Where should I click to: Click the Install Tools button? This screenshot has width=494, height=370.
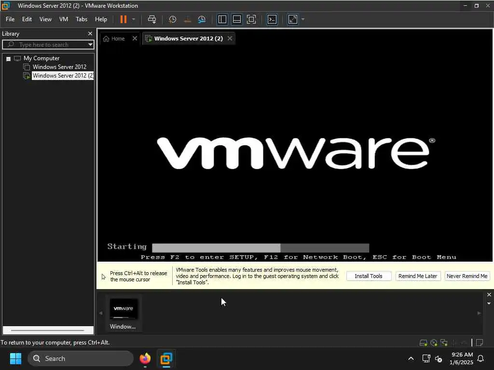tap(369, 276)
